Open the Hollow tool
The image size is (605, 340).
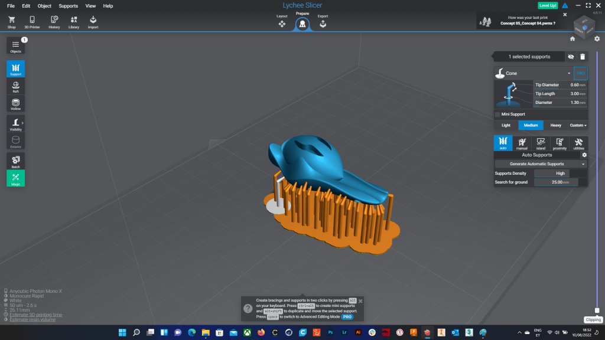click(x=15, y=104)
